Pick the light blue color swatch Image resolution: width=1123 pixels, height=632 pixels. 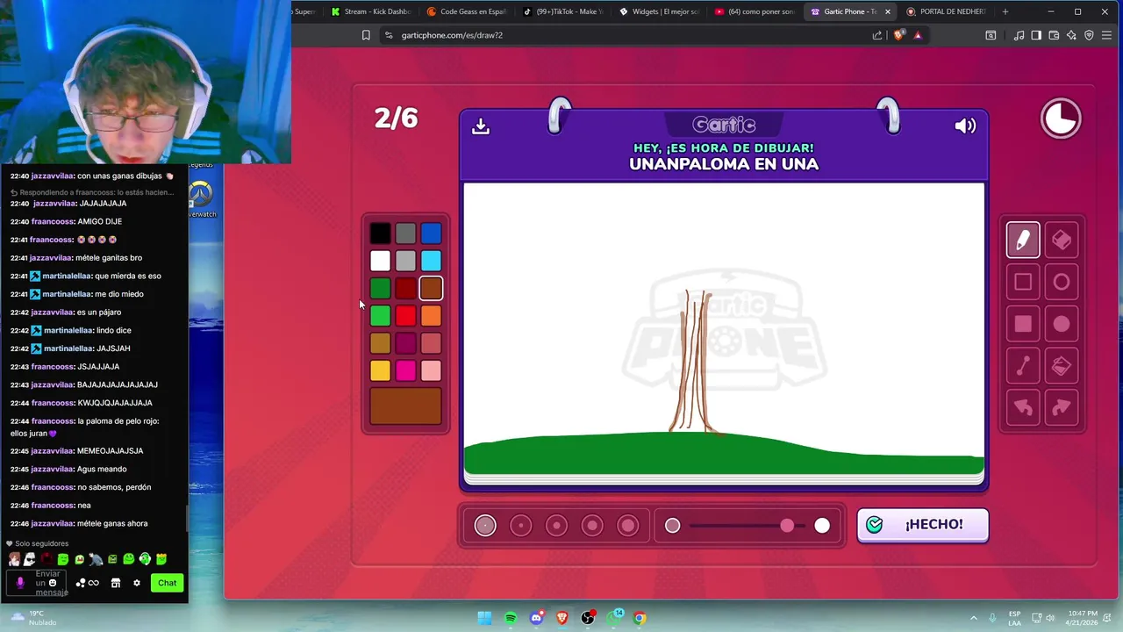pyautogui.click(x=431, y=261)
